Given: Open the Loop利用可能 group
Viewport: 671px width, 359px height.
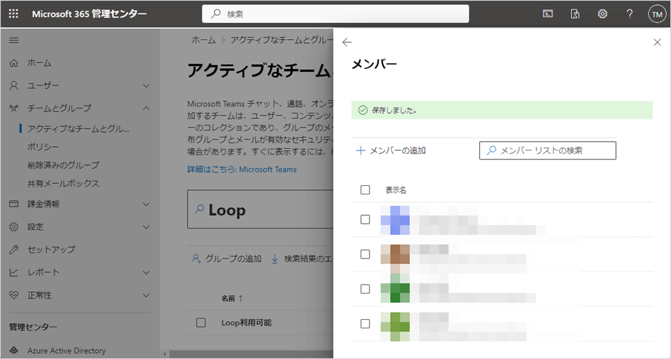Looking at the screenshot, I should click(247, 323).
